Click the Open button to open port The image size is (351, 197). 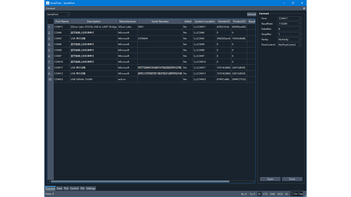pyautogui.click(x=270, y=179)
